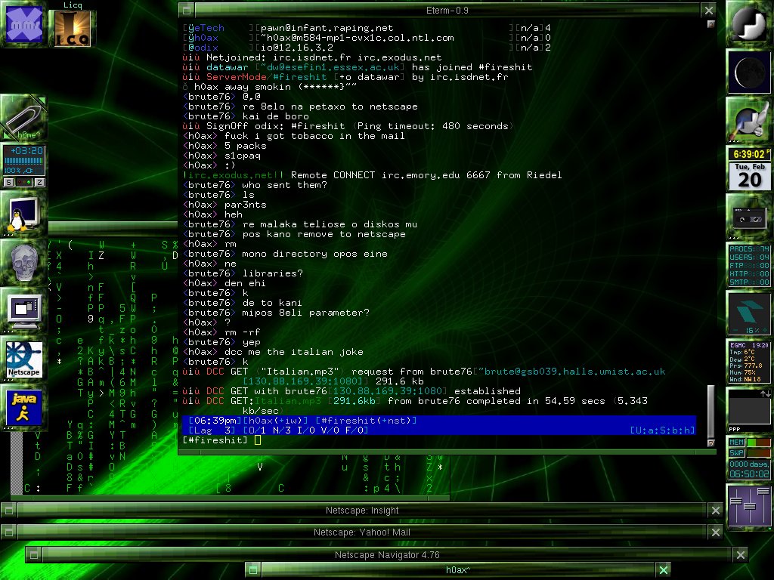Open the Licq messenger icon

(72, 28)
